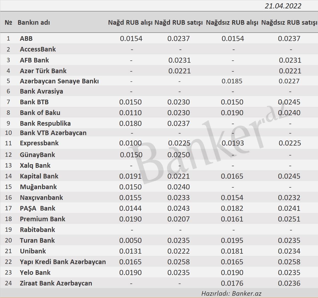Click Azər Türk Bank's cashless sell rate 0.0221
The width and height of the screenshot is (318, 298).
coord(290,71)
